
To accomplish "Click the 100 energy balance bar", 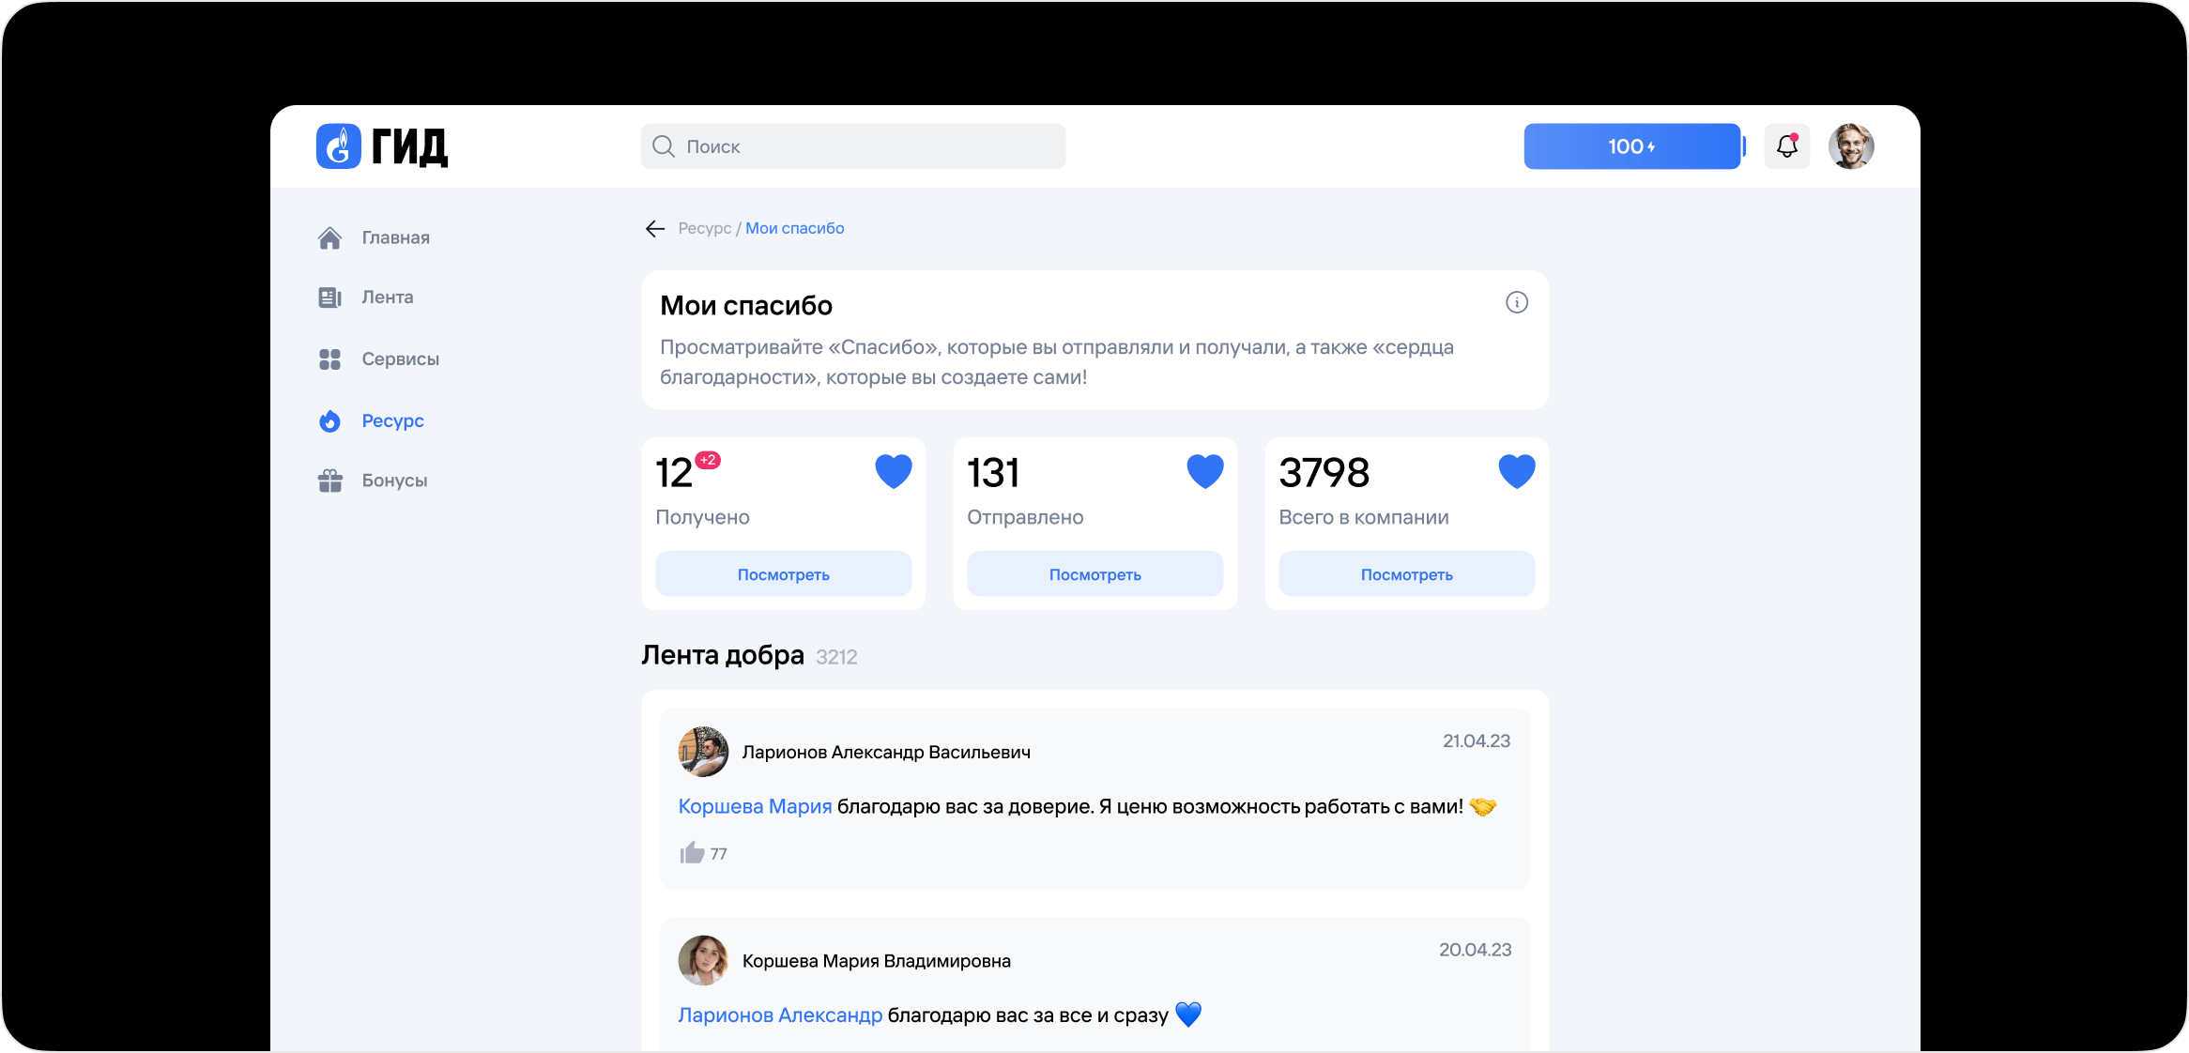I will [x=1632, y=146].
